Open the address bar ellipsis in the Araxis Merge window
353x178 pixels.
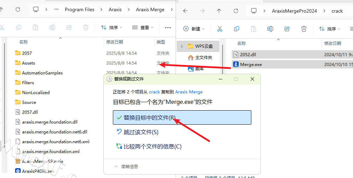click(56, 9)
